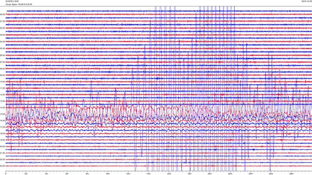Select the 22:30 time row label

(x=3, y=159)
